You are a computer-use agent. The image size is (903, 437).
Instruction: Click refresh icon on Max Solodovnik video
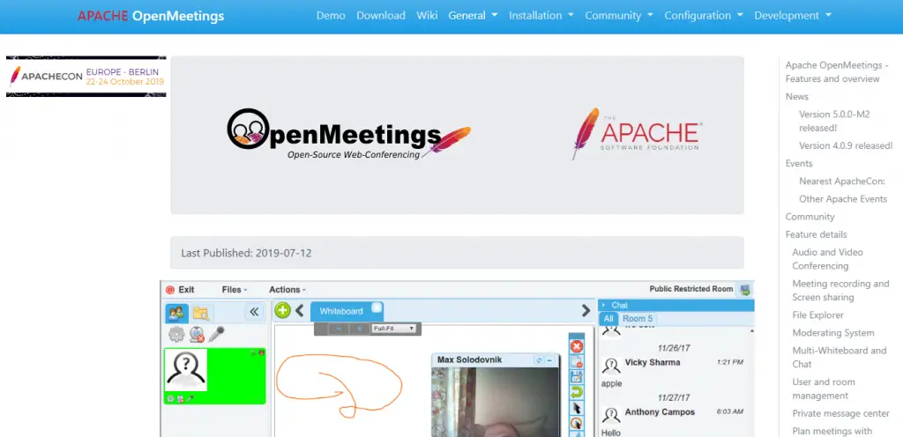click(539, 360)
